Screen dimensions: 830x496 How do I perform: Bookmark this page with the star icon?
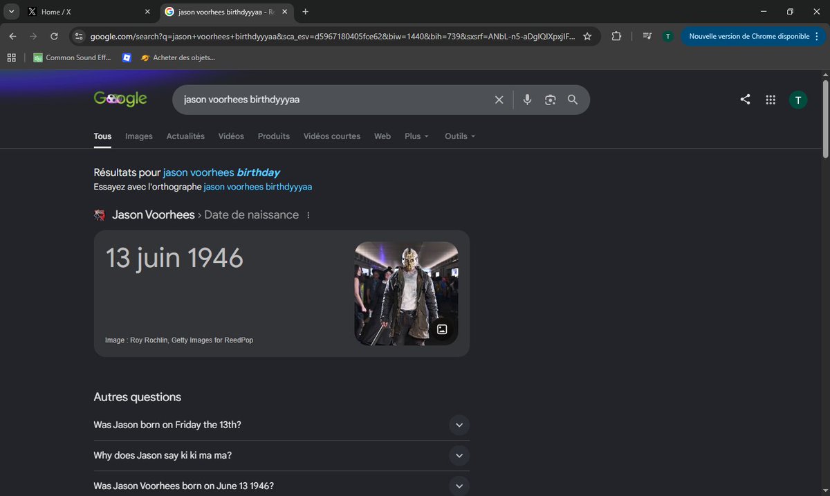point(587,36)
